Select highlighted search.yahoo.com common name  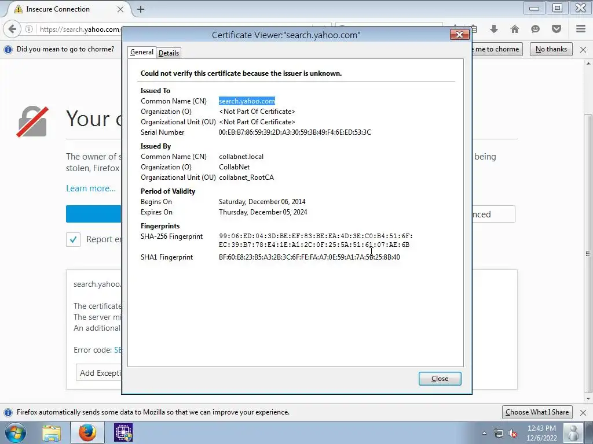(x=247, y=101)
